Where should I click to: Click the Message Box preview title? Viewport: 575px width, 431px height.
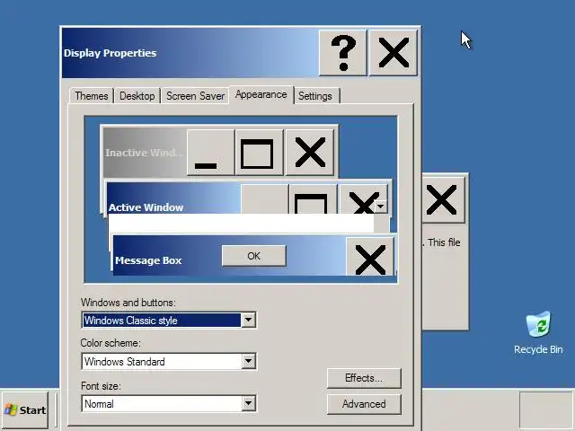[148, 260]
